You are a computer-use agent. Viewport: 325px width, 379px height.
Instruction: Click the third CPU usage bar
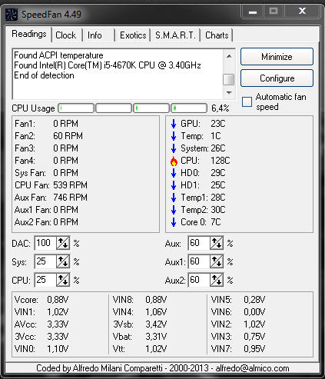(x=151, y=108)
